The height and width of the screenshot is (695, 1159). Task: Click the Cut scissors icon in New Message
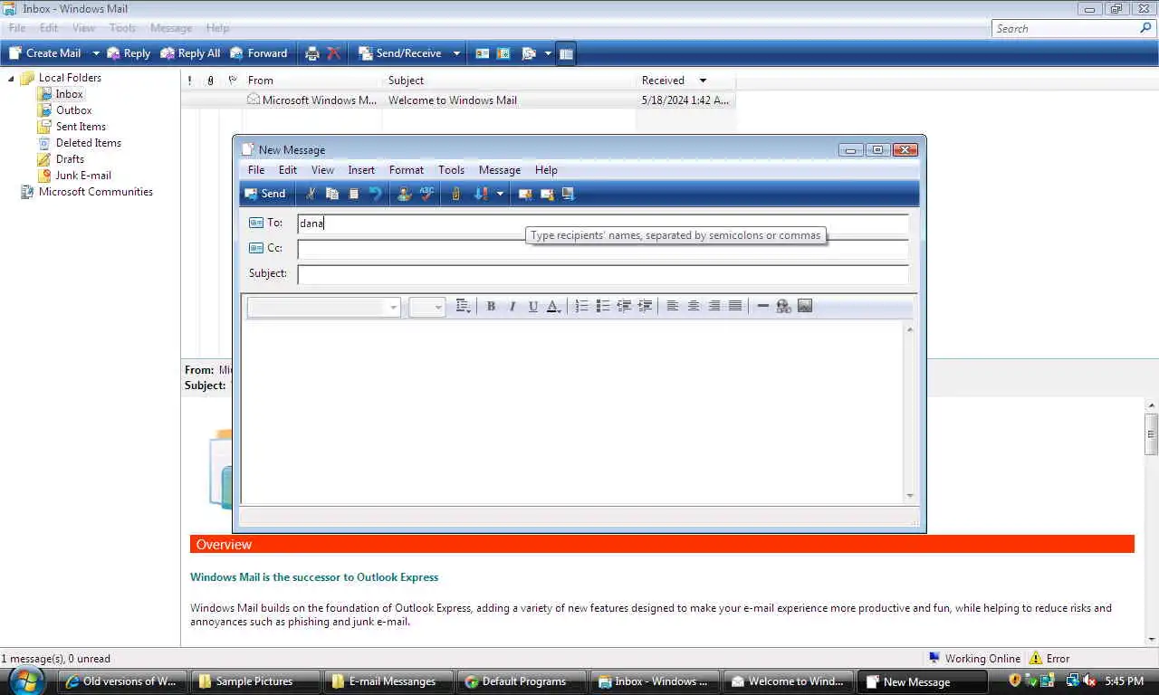pyautogui.click(x=311, y=194)
